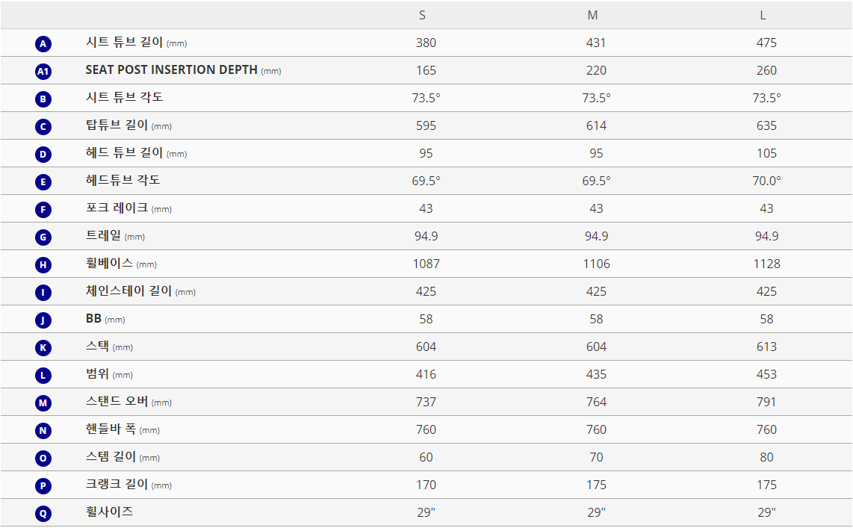Select the 1128 wheelbase value for L
Image resolution: width=853 pixels, height=528 pixels.
(x=766, y=264)
